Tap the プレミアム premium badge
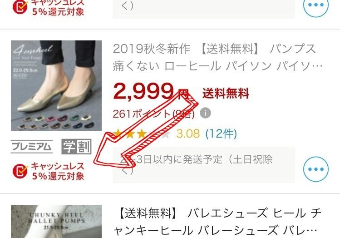340x238 pixels. 32,147
